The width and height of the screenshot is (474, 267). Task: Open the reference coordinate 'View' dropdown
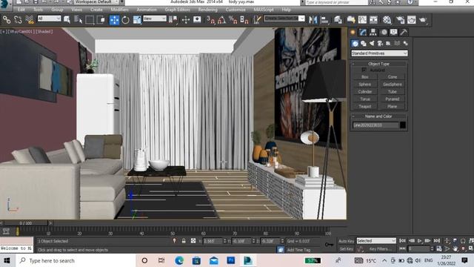point(155,19)
